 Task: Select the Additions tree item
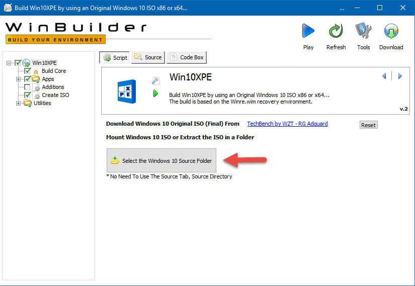pos(53,87)
